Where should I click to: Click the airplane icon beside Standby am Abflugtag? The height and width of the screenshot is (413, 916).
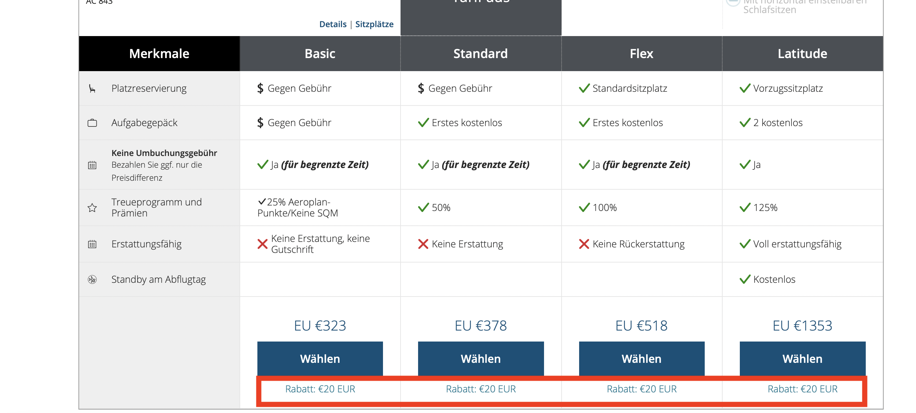(x=92, y=279)
